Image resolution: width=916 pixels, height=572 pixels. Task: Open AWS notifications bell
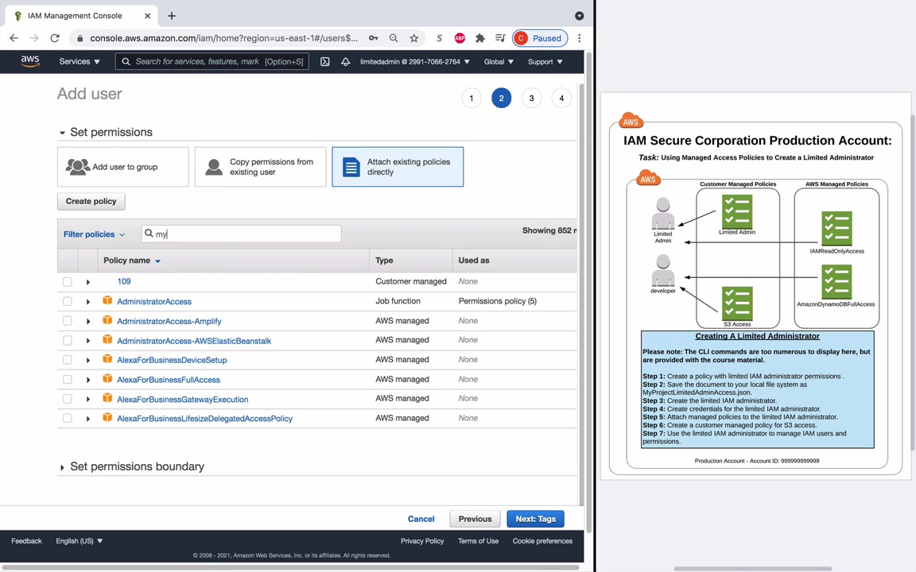[346, 61]
